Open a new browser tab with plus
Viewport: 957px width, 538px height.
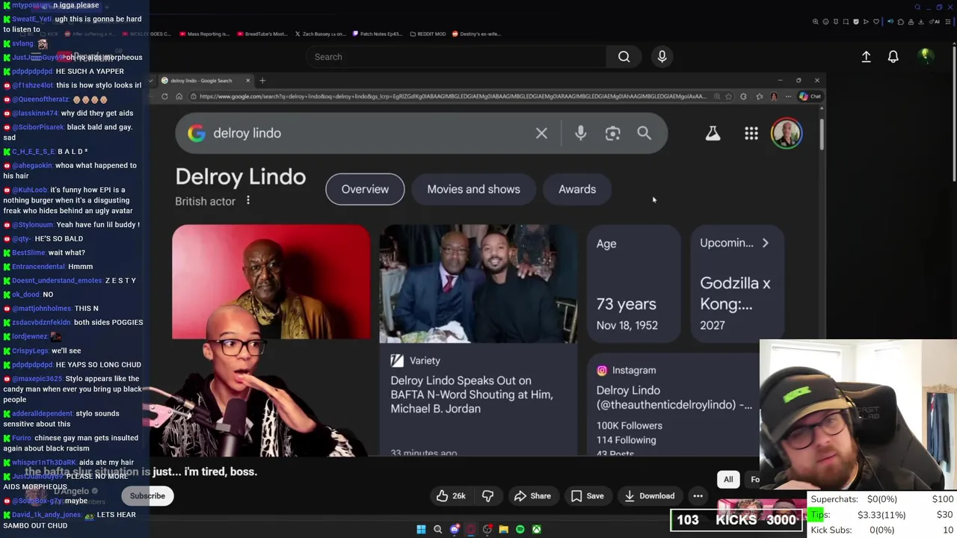tap(262, 80)
